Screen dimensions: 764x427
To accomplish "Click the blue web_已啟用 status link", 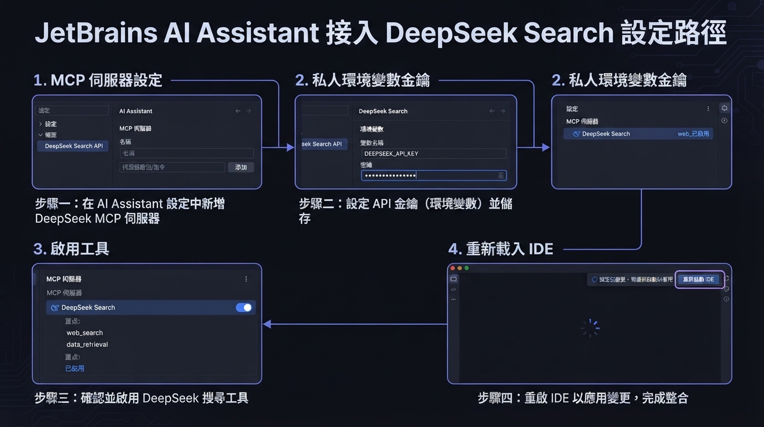I will (693, 134).
